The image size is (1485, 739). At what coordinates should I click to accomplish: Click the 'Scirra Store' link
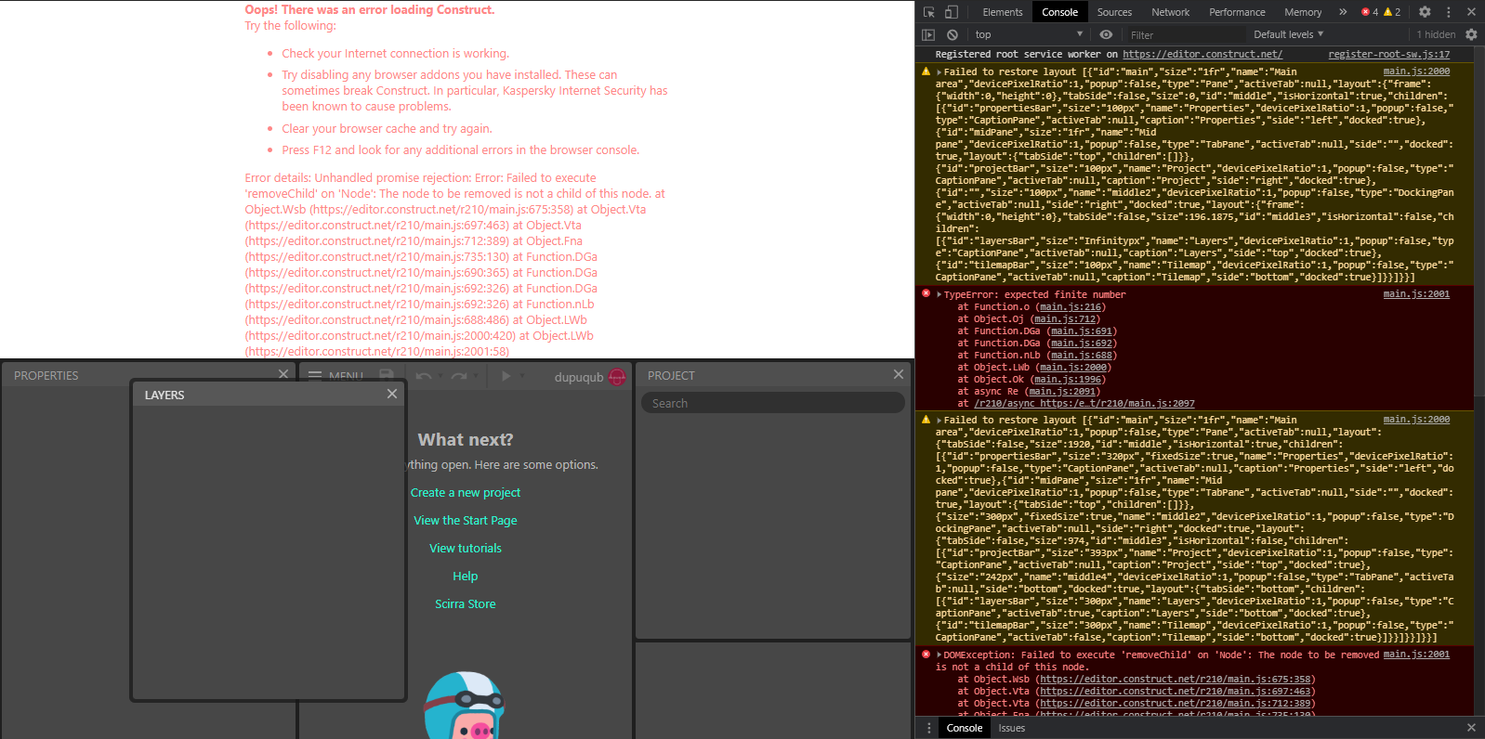click(466, 604)
